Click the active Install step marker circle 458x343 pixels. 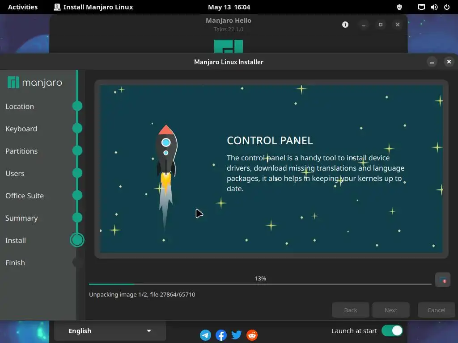(77, 240)
